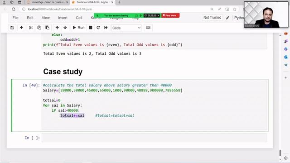Restart kernel and run all cells icon

[x=106, y=28]
